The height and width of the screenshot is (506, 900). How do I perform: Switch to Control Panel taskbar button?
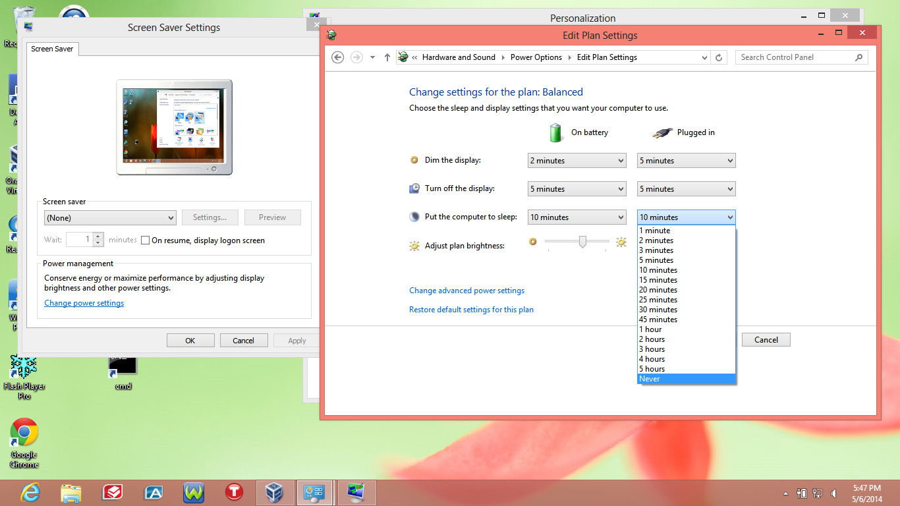pos(314,492)
